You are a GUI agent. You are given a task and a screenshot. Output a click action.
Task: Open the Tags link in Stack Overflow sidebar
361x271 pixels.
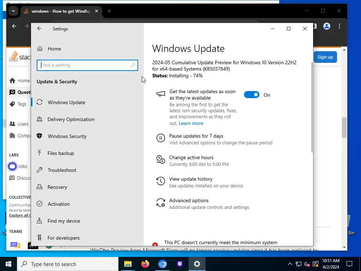(22, 104)
